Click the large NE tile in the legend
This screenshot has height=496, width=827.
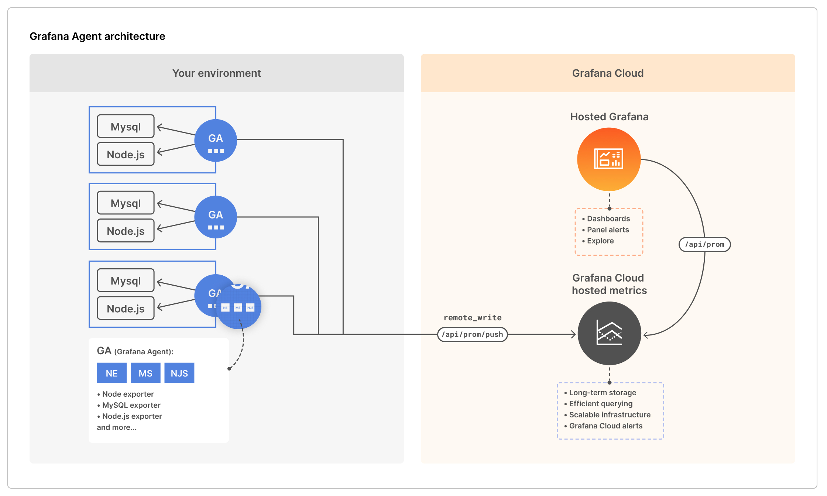pyautogui.click(x=111, y=373)
